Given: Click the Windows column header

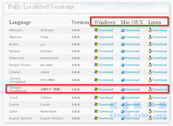Looking at the screenshot, I should pos(105,22).
